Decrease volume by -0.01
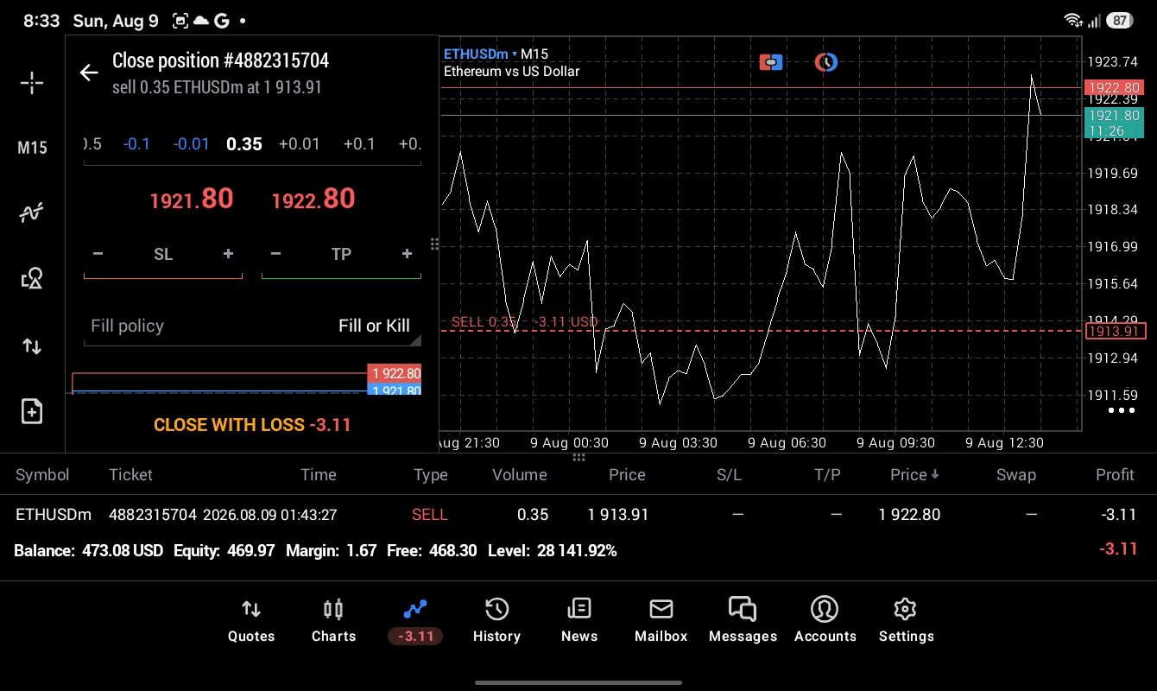The image size is (1157, 691). (191, 144)
